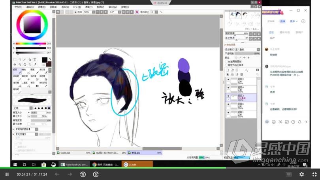Select the zoom magnifier tool

point(20,65)
